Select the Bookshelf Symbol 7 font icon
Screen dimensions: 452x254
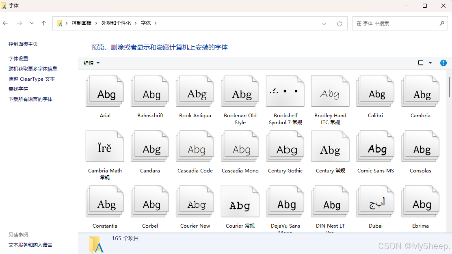coord(285,91)
